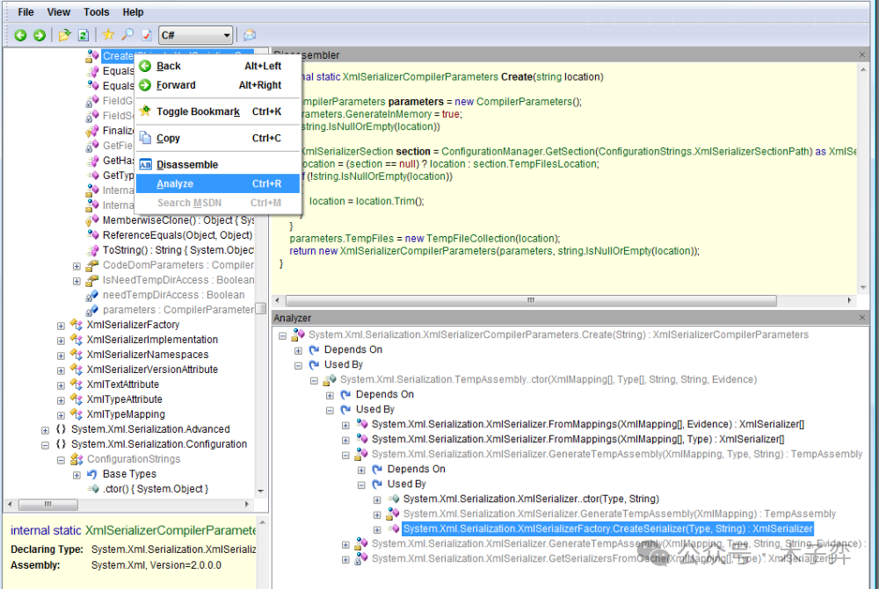The image size is (879, 589).
Task: Open Bookmarks with the star icon
Action: (x=108, y=35)
